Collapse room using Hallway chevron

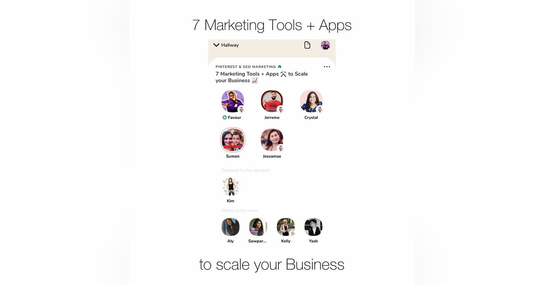tap(216, 45)
